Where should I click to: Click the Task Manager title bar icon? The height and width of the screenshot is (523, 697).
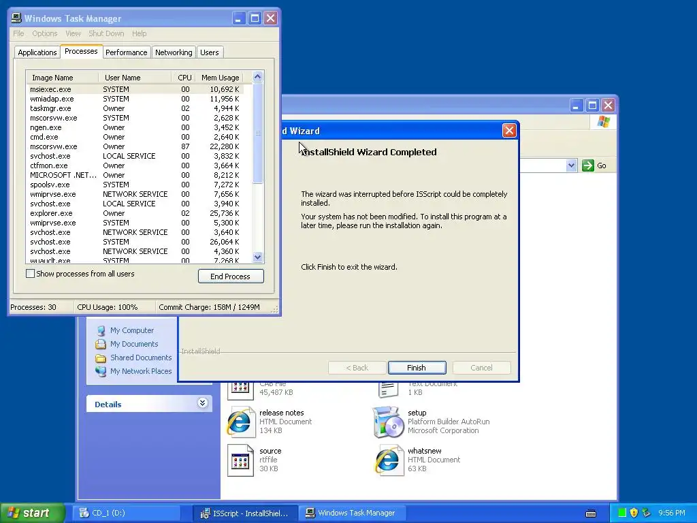(x=16, y=18)
